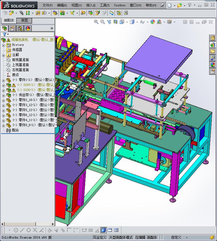The height and width of the screenshot is (241, 217).
Task: Open the 工具(T) menu
Action: [105, 5]
